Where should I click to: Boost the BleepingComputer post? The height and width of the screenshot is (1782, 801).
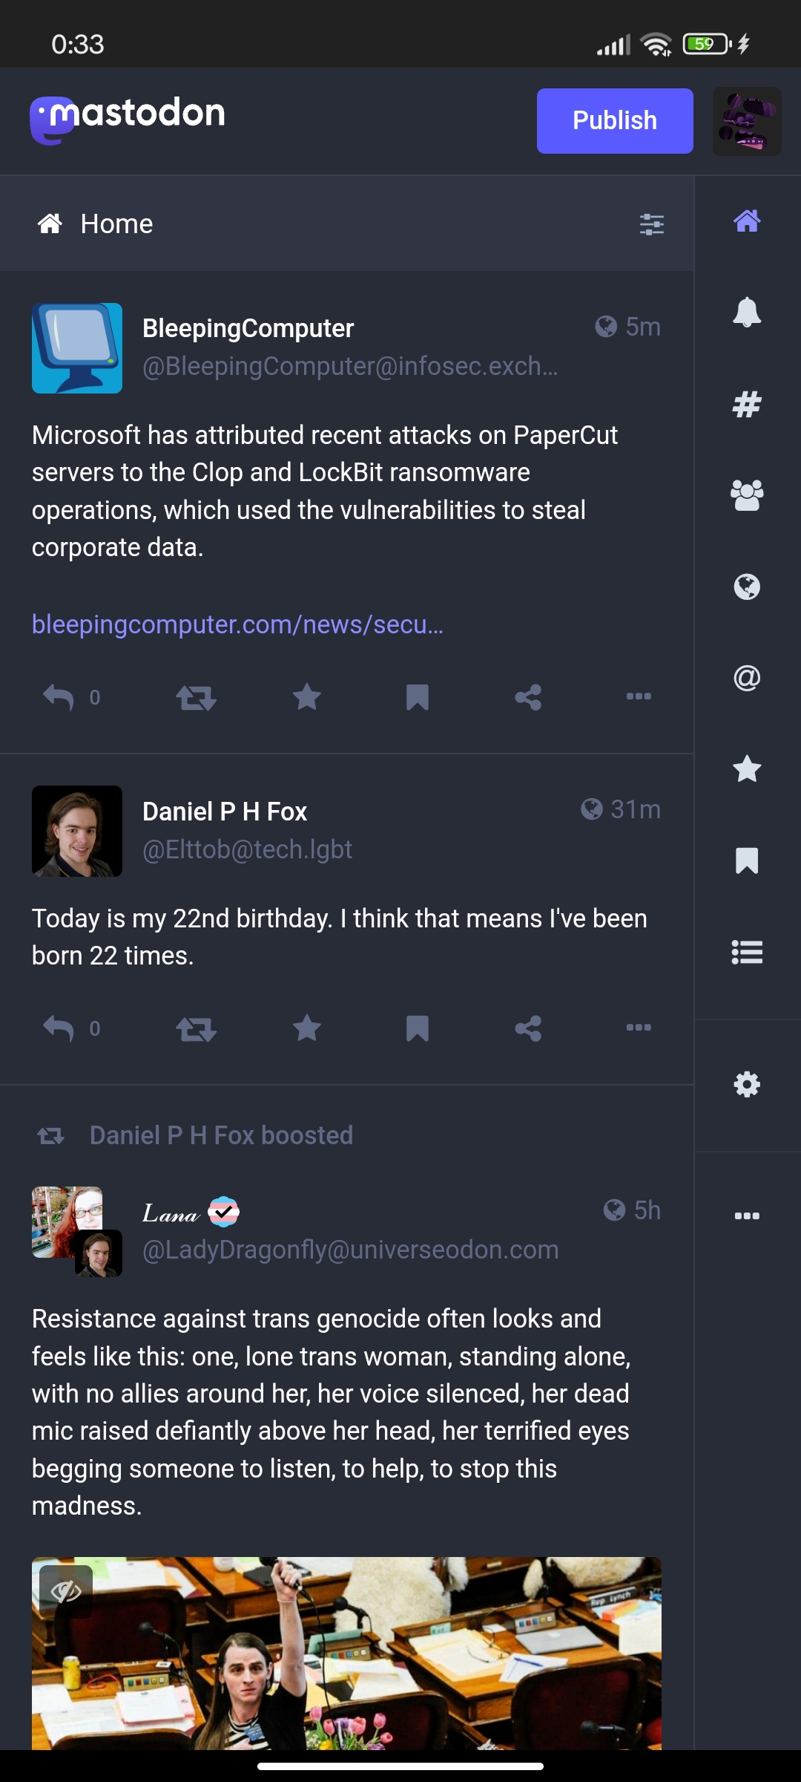[196, 697]
